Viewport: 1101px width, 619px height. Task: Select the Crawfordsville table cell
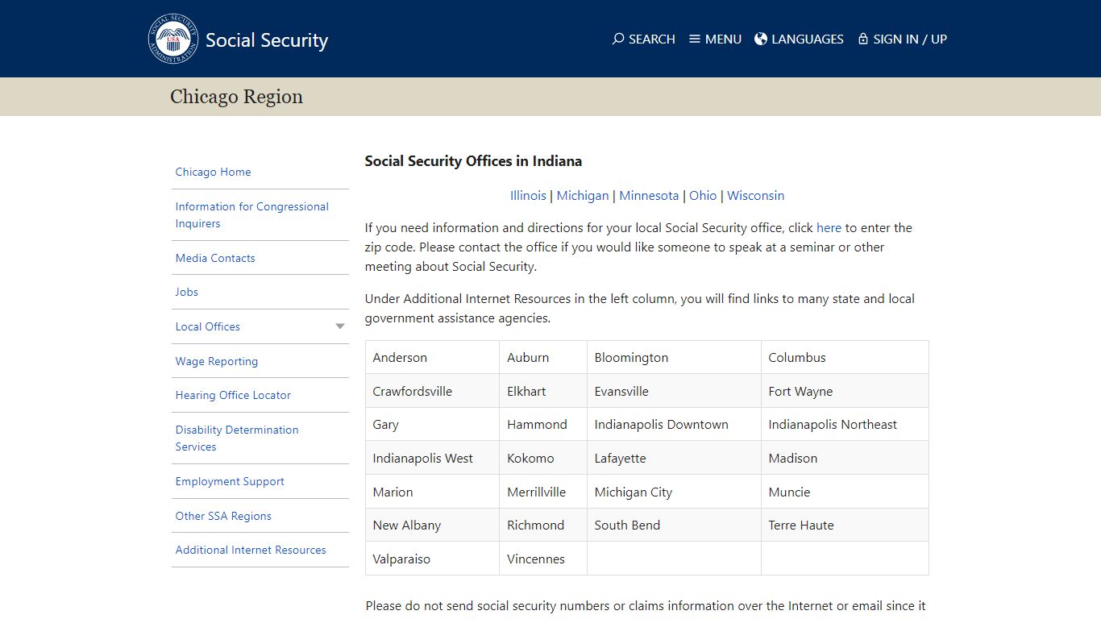(x=432, y=391)
